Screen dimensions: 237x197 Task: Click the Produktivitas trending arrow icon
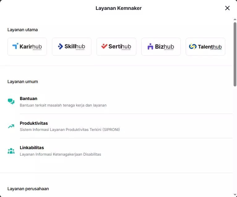click(11, 126)
